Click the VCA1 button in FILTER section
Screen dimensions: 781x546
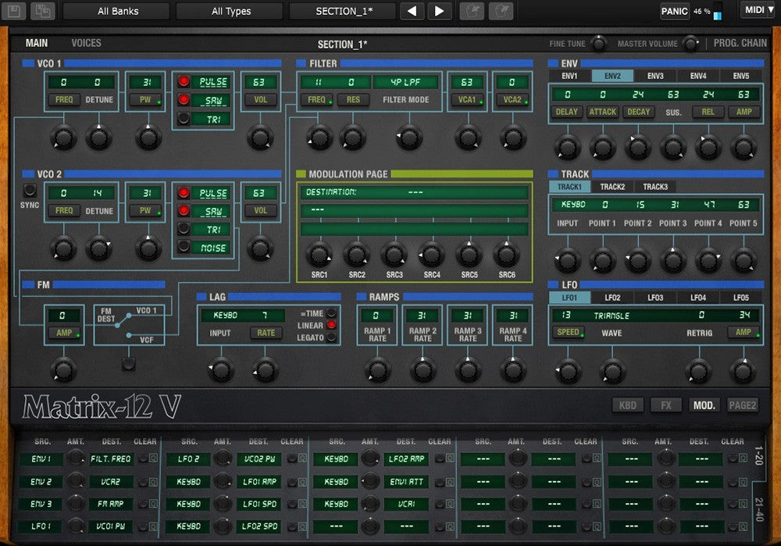pos(467,100)
